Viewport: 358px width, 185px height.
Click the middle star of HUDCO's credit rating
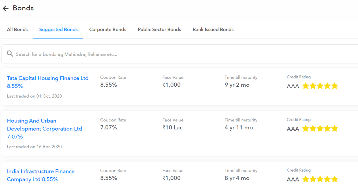[320, 129]
